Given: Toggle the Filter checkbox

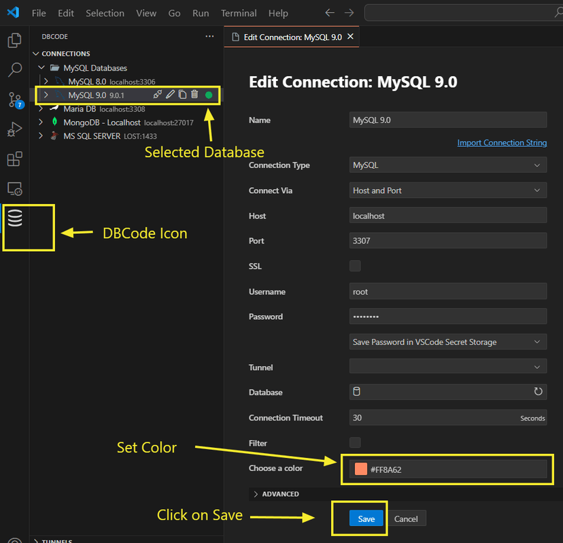Looking at the screenshot, I should 355,442.
